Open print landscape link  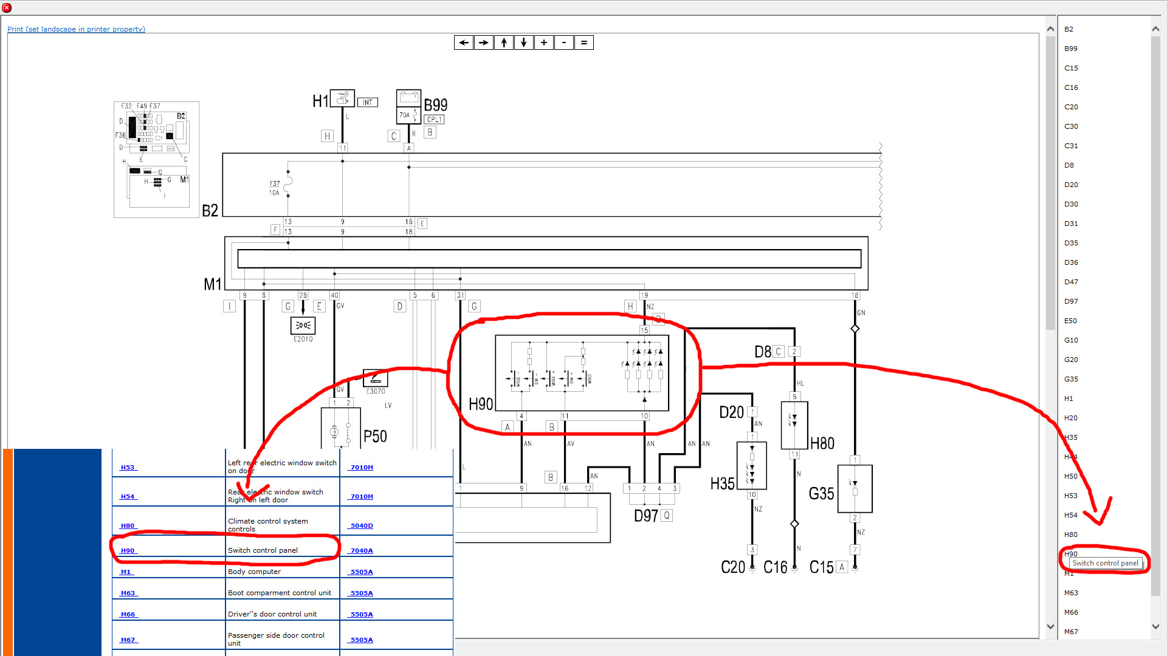click(x=76, y=29)
